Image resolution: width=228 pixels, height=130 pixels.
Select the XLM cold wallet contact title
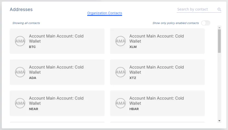(x=156, y=39)
